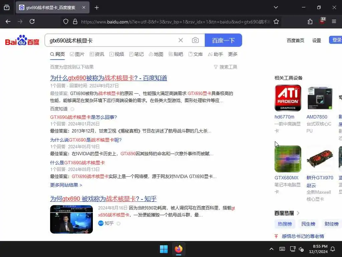The height and width of the screenshot is (257, 342).
Task: Go to 百度首页 link
Action: [295, 40]
